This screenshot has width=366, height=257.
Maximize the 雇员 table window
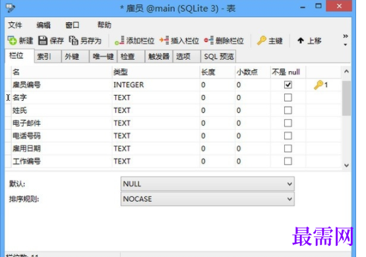[x=319, y=6]
